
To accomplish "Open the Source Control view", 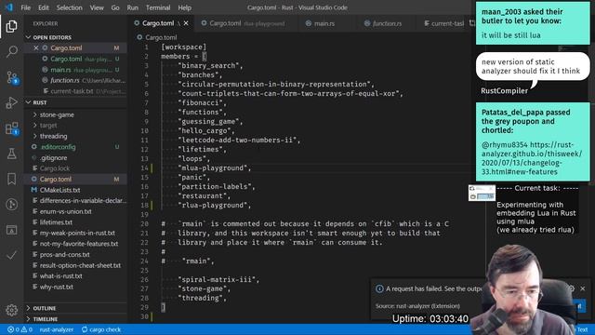I will coord(11,77).
